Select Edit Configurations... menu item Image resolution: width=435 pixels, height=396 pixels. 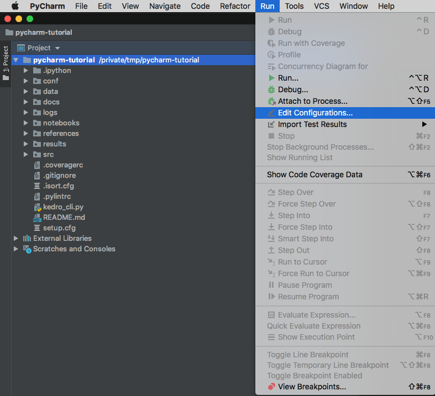(x=315, y=113)
